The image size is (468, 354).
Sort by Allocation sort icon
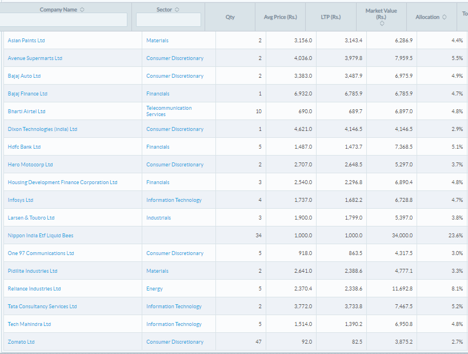444,17
